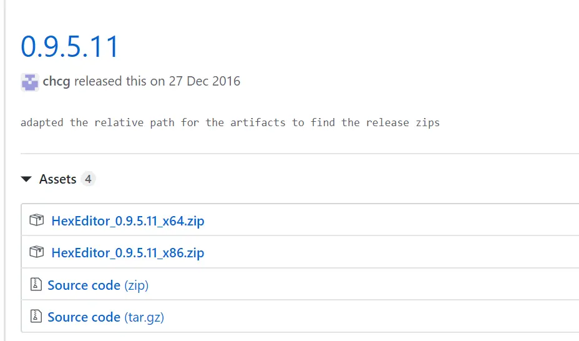
Task: Click zip file icon beside Source code (zip)
Action: pyautogui.click(x=36, y=285)
